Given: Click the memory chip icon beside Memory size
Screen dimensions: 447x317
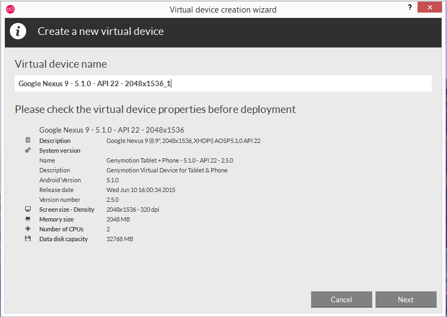Looking at the screenshot, I should pos(27,219).
